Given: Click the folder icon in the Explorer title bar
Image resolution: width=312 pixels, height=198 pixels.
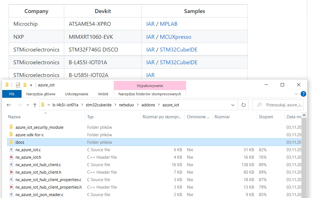Looking at the screenshot, I should [7, 85].
